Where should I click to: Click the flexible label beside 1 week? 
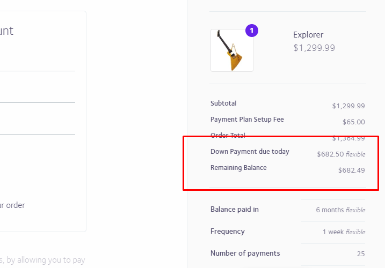coord(355,232)
